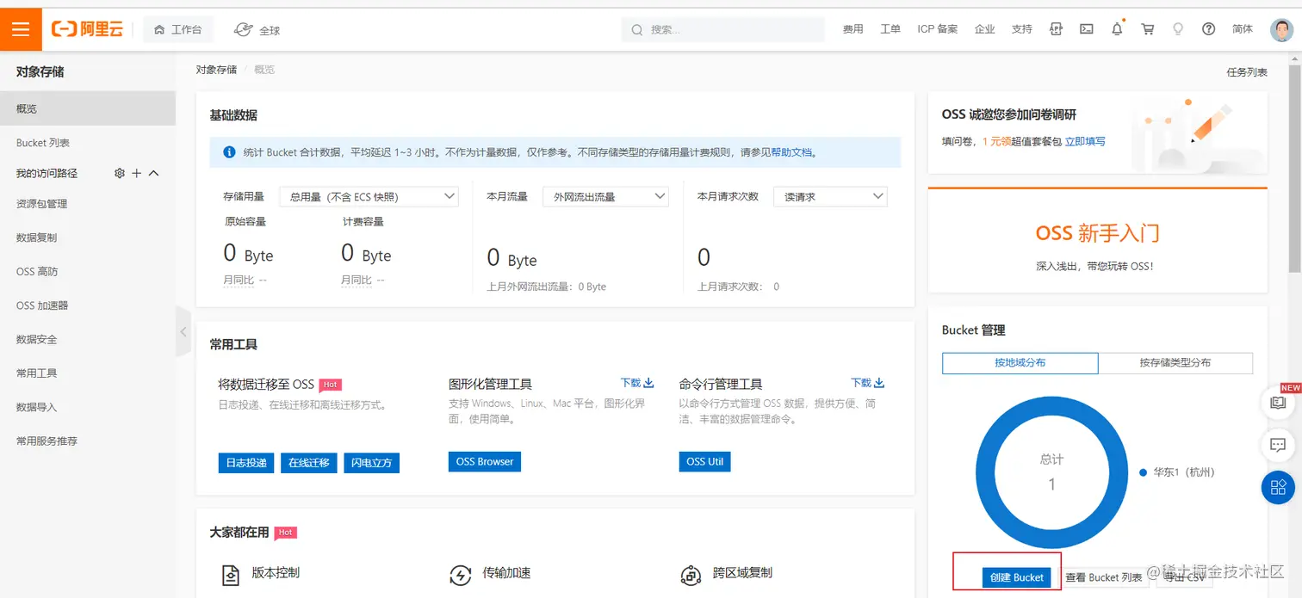The height and width of the screenshot is (598, 1302).
Task: Click the plus icon beside 我的访问路径
Action: pos(136,173)
